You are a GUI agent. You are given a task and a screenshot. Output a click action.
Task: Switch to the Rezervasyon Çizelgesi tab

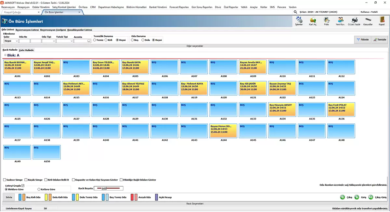[53, 30]
